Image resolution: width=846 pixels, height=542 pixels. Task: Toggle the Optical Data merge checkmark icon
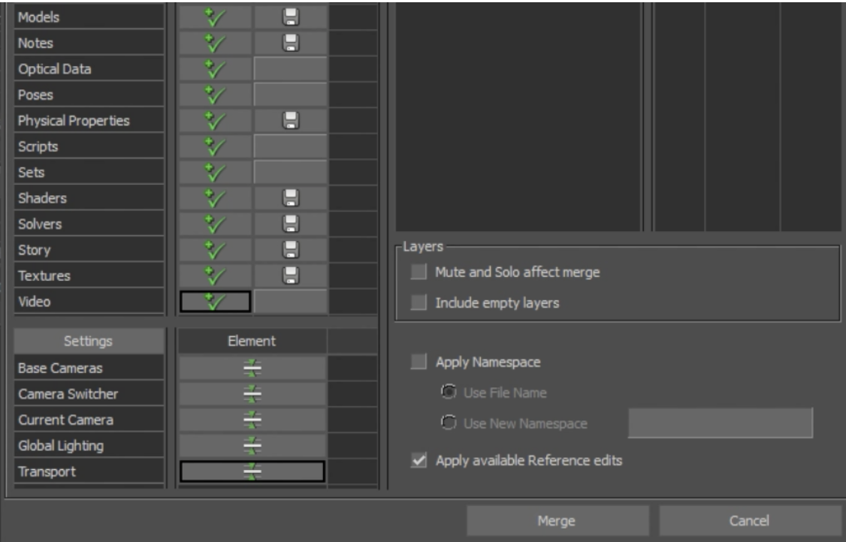click(x=215, y=69)
